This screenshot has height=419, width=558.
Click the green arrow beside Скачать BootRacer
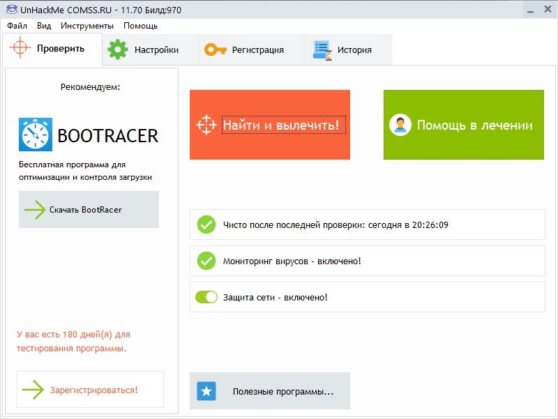tap(34, 210)
